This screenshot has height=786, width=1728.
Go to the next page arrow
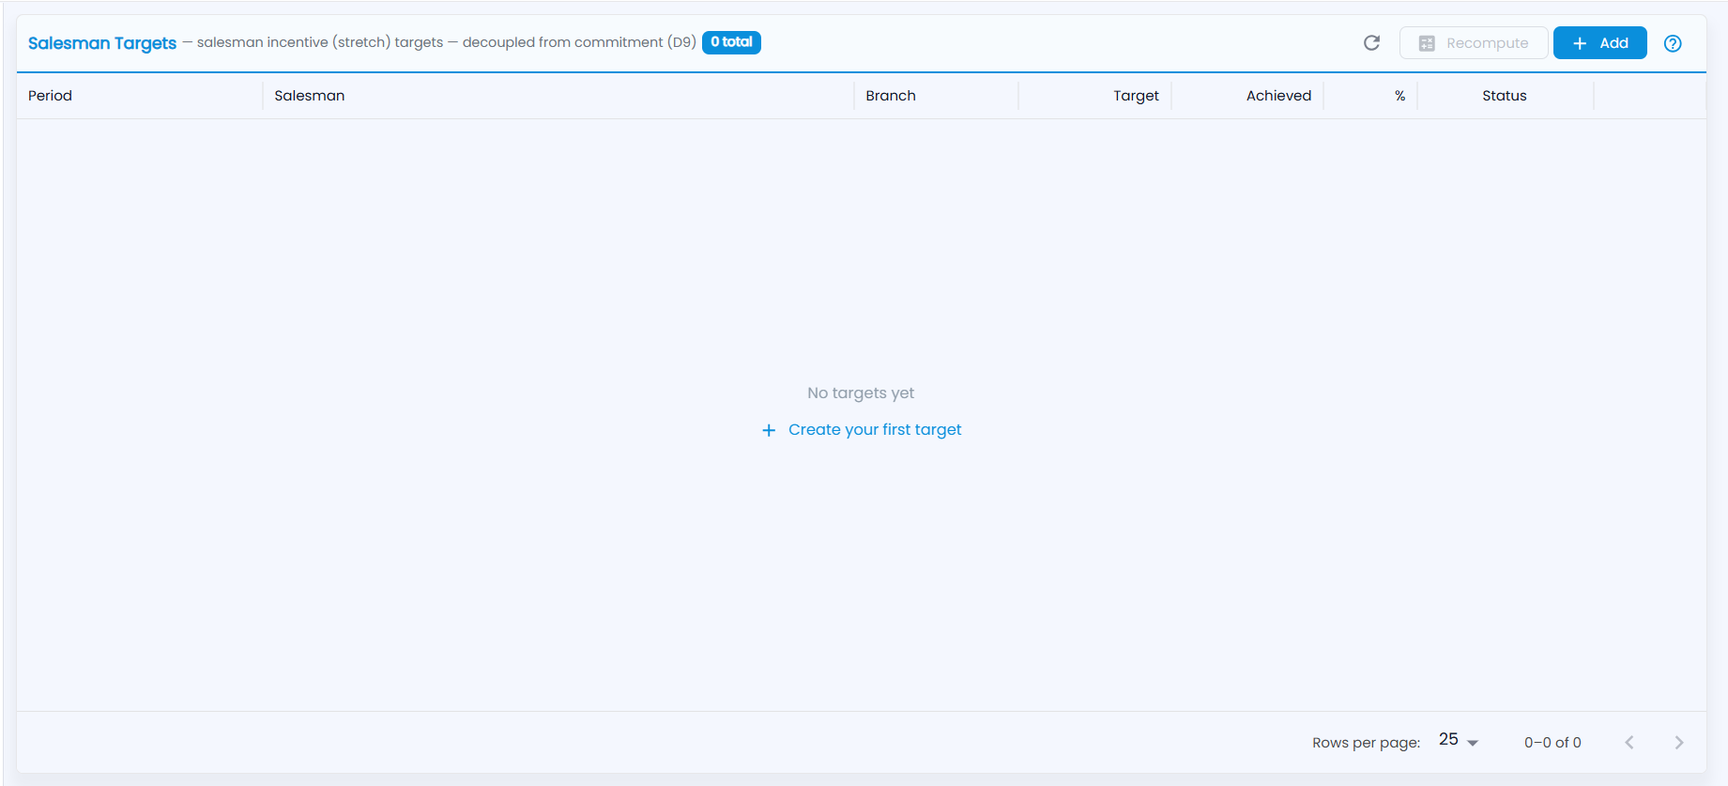coord(1679,743)
